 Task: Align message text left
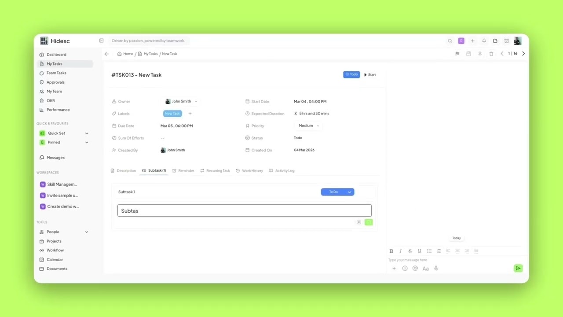(x=448, y=251)
